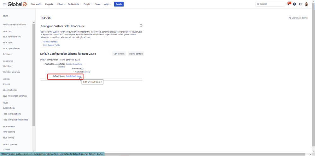The height and width of the screenshot is (156, 315).
Task: Open Issue type screen schemes in sidebar
Action: tap(15, 96)
